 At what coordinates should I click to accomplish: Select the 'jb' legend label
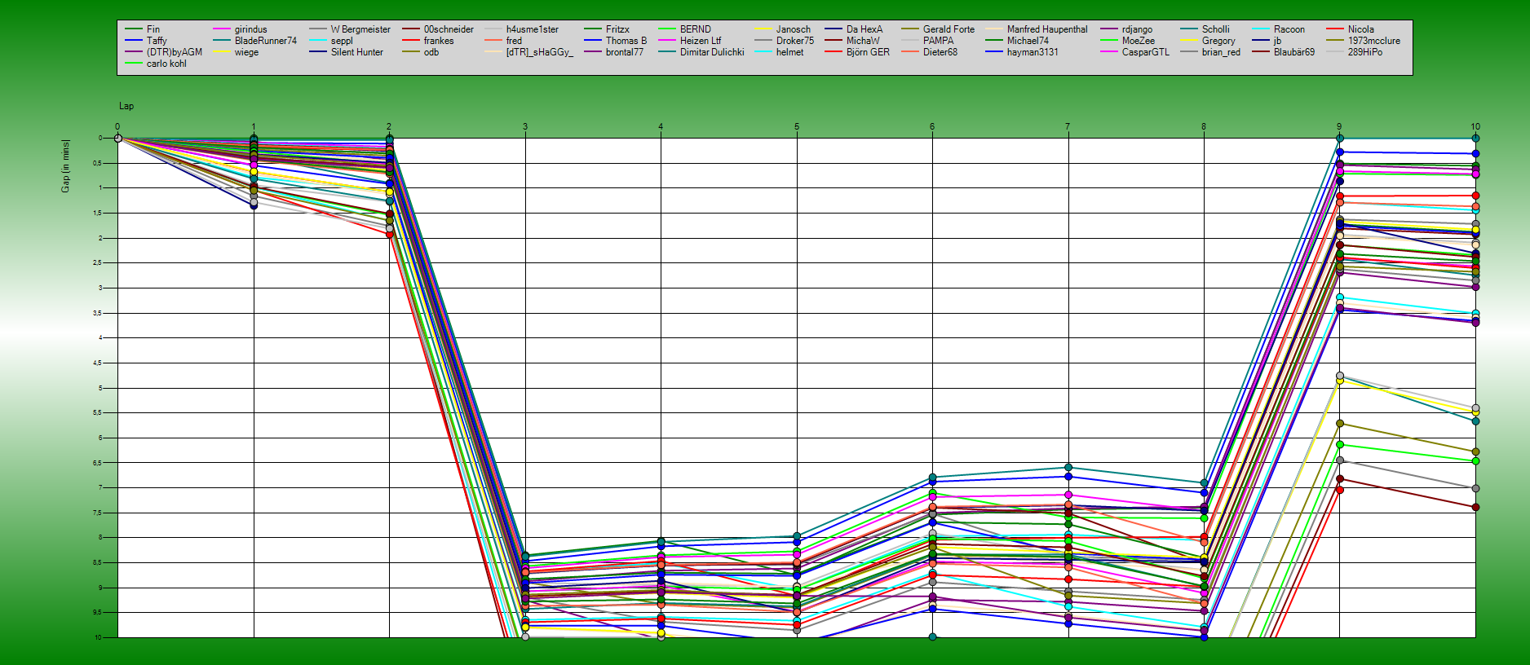(x=1277, y=41)
